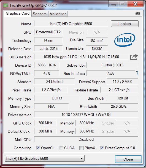Click the Default Clock row Memory 800 MHz

pyautogui.click(x=86, y=131)
